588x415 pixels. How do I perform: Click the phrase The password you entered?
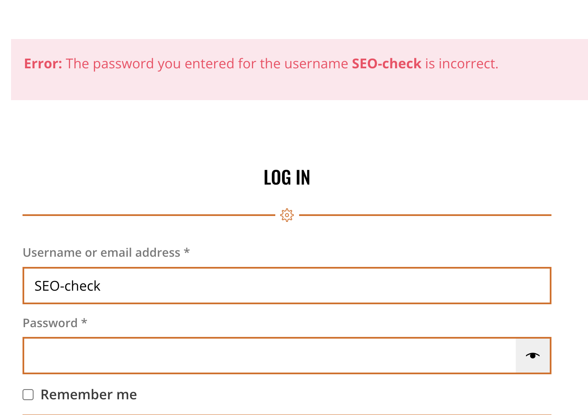144,64
